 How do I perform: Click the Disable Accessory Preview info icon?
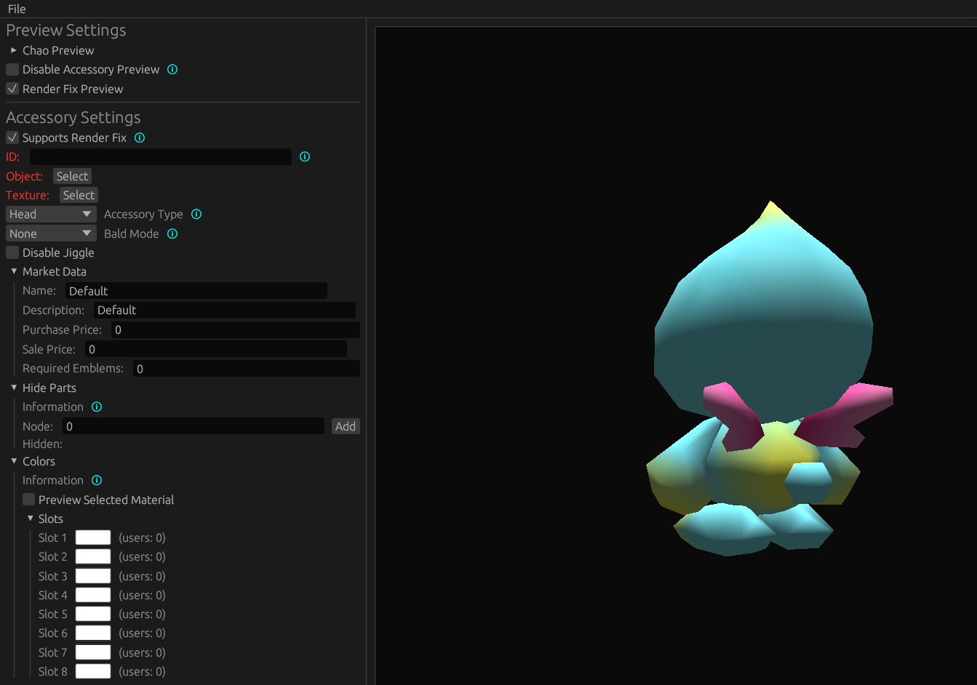[x=172, y=69]
